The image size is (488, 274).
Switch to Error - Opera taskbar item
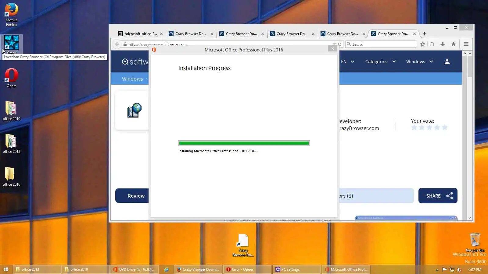tap(247, 269)
